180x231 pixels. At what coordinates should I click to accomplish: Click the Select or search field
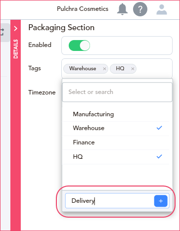[117, 92]
